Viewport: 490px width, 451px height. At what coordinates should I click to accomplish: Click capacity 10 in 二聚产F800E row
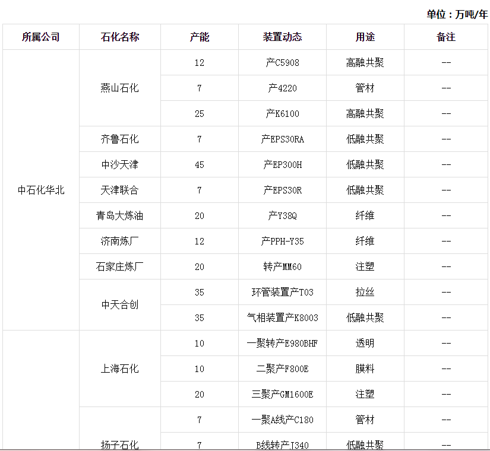tap(200, 369)
